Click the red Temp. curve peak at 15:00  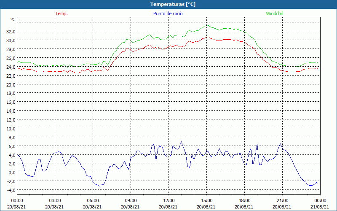207,37
